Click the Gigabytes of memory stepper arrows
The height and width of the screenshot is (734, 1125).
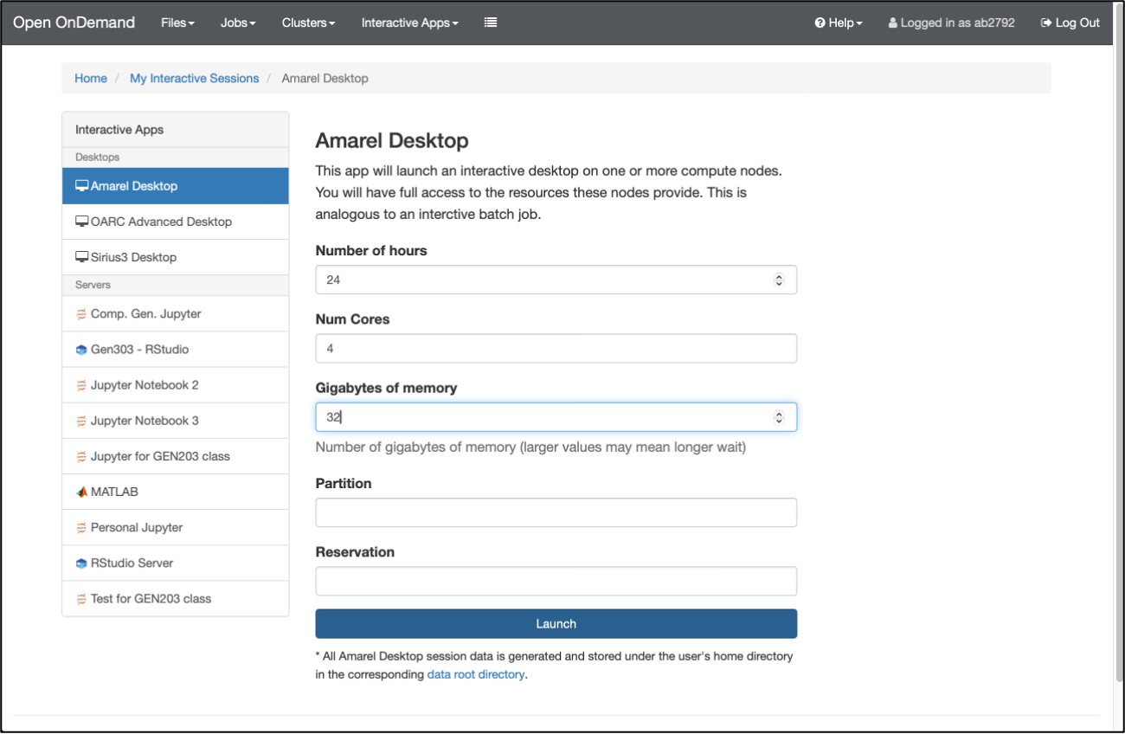point(779,417)
